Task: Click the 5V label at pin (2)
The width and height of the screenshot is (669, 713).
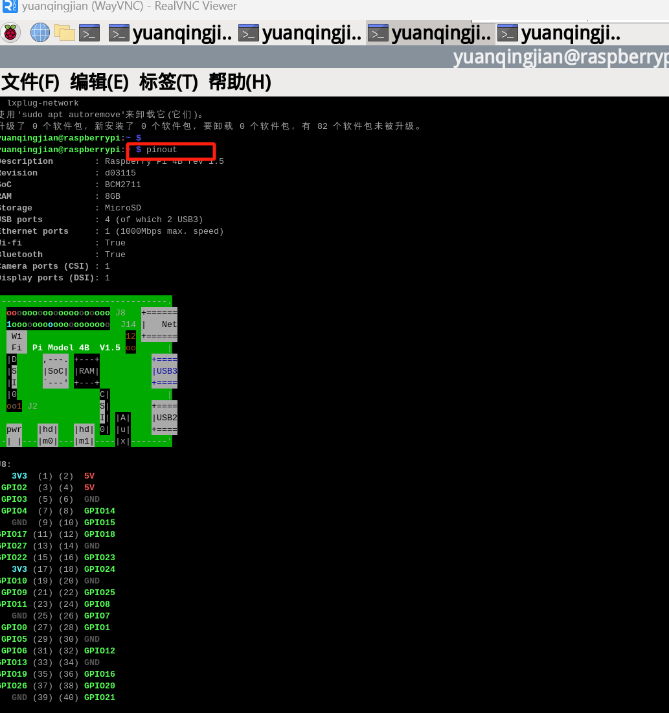Action: click(89, 476)
